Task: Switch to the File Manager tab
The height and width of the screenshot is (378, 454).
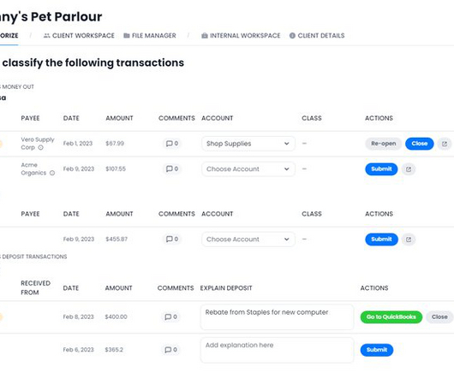Action: (150, 36)
